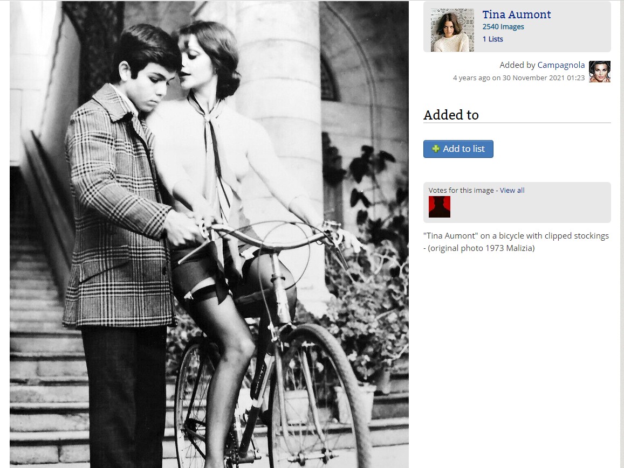The image size is (624, 468).
Task: Open View all votes link
Action: 512,190
